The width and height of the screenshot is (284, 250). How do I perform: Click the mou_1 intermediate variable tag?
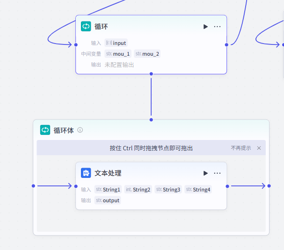pos(118,54)
